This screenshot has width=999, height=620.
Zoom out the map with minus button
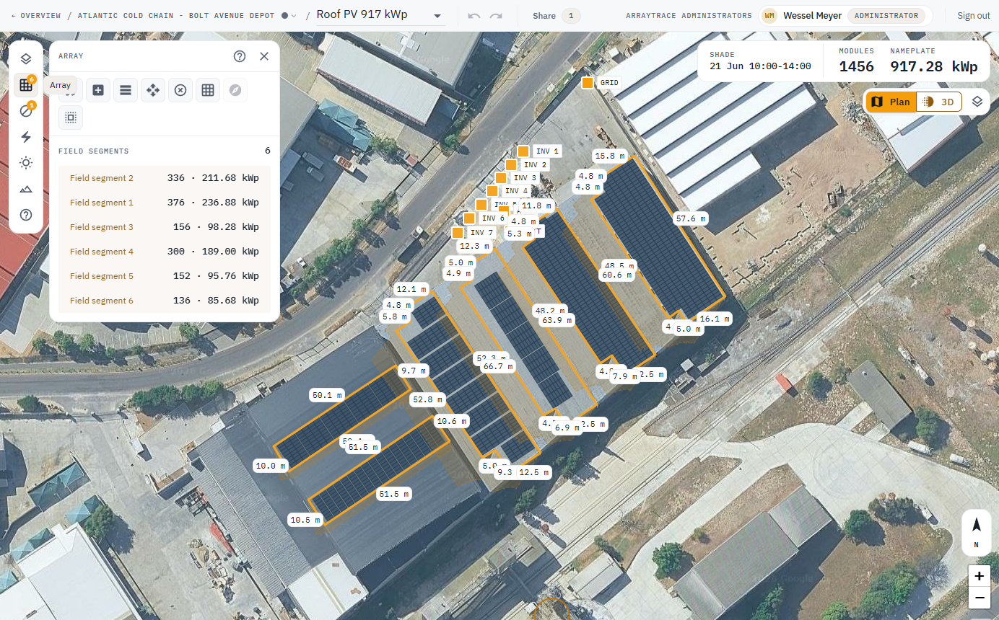pyautogui.click(x=979, y=598)
